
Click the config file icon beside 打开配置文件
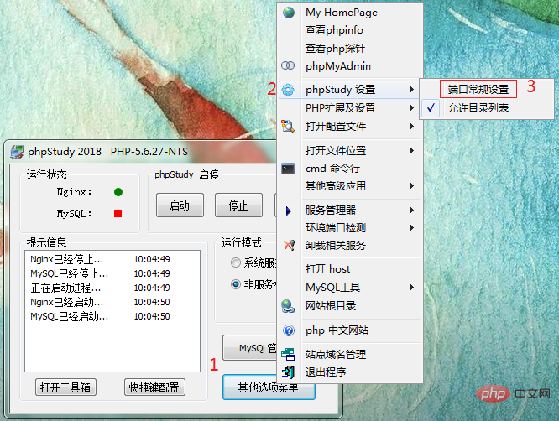click(288, 126)
